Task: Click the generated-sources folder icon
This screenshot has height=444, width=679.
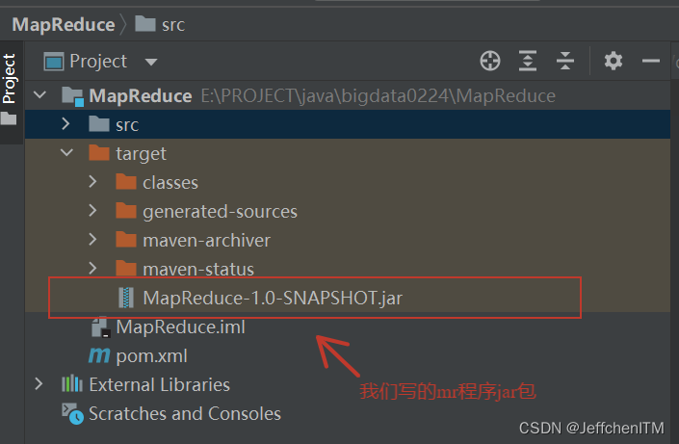Action: [126, 211]
